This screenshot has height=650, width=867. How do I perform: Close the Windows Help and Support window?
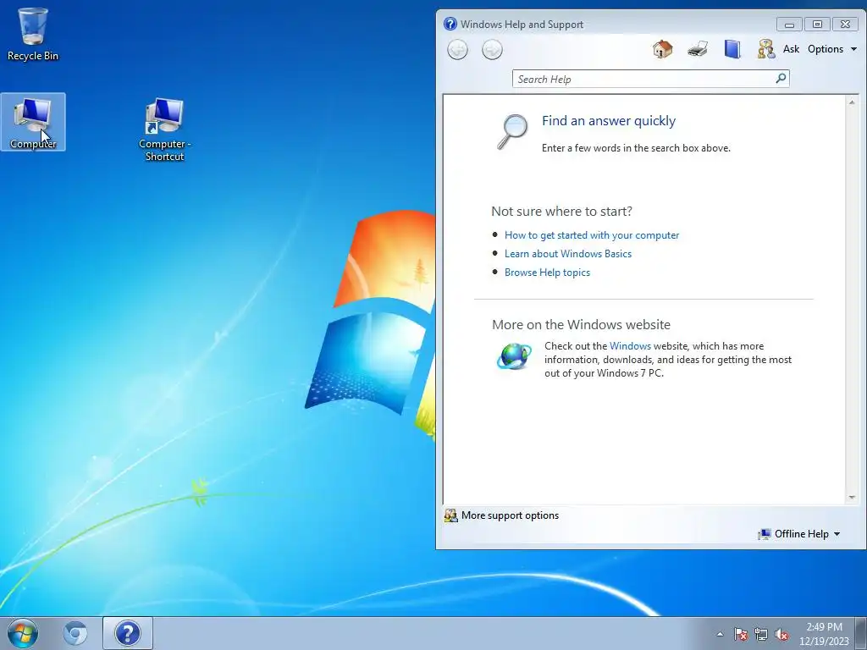point(845,25)
